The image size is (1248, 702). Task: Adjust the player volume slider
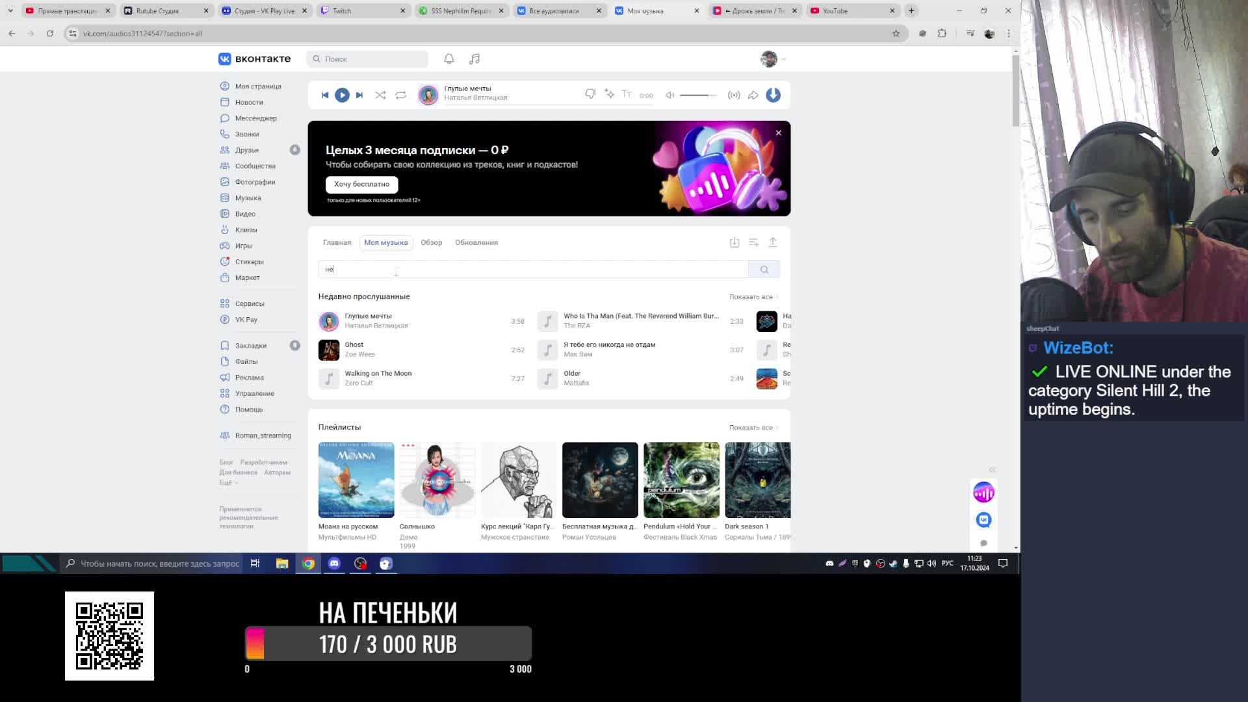(x=698, y=96)
